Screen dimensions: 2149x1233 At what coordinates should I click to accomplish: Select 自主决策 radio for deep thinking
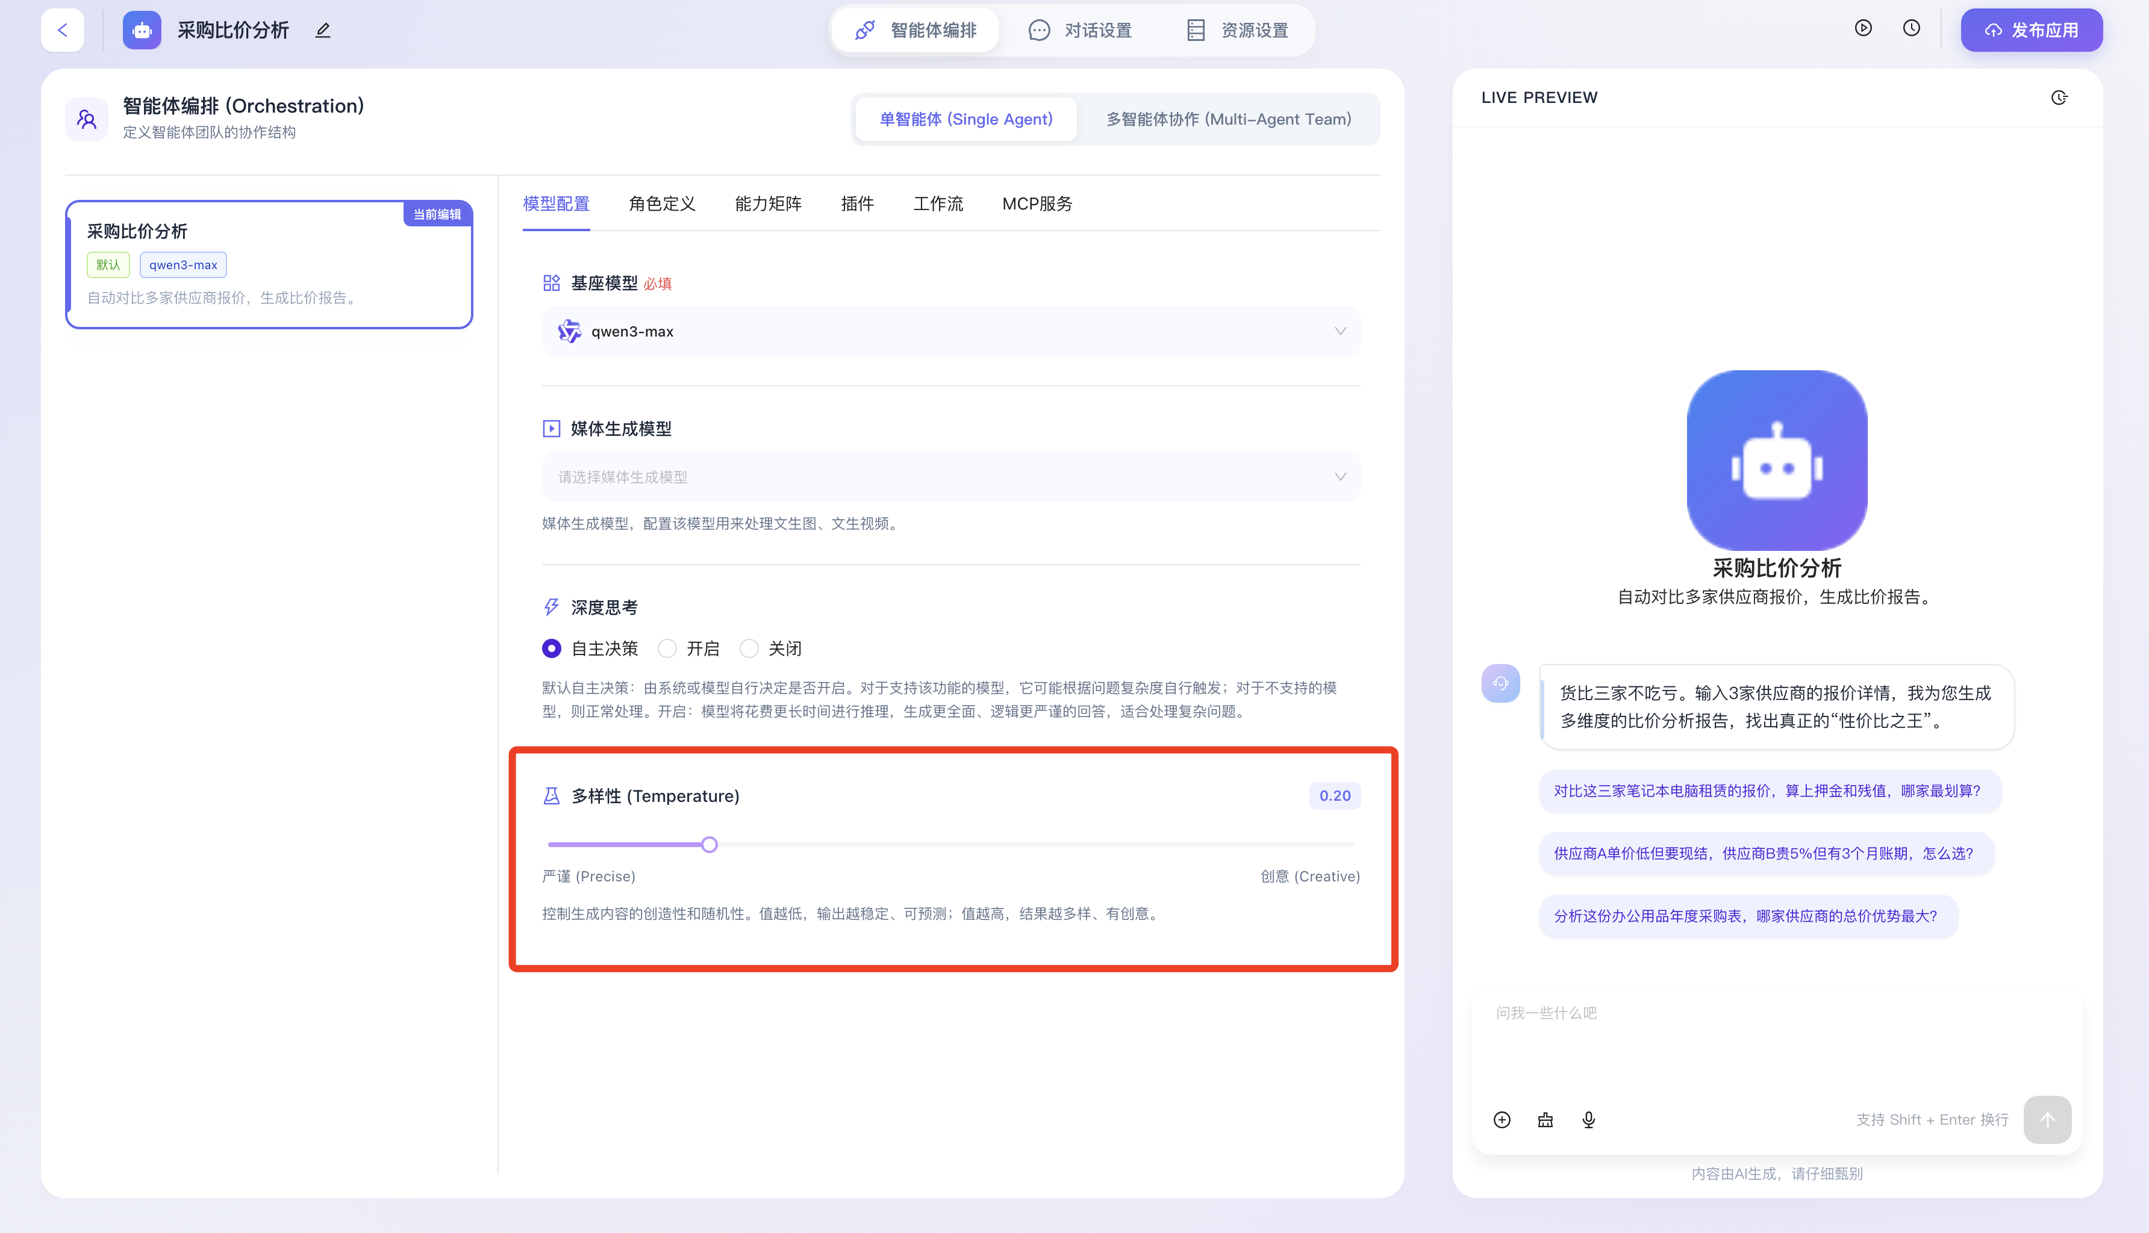click(x=552, y=648)
